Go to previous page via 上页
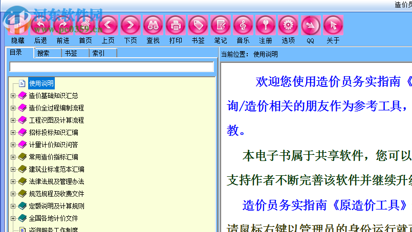The width and height of the screenshot is (412, 232). 108,25
